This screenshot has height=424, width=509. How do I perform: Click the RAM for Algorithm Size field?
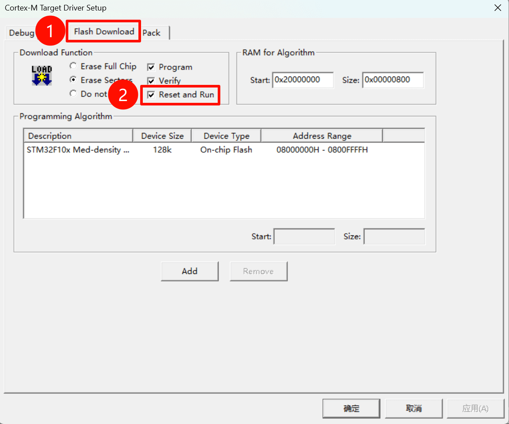click(x=392, y=80)
